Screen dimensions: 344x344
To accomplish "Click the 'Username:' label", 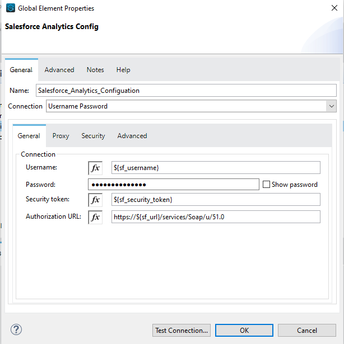I will [x=41, y=167].
